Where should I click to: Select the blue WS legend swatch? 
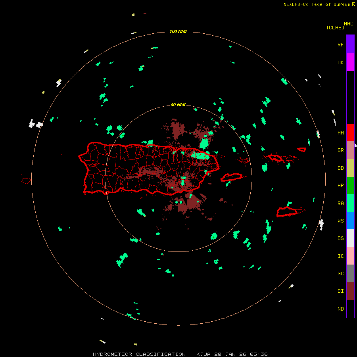350,221
